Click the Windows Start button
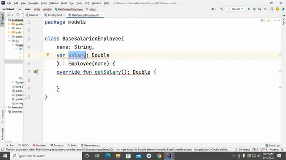 click(5, 156)
